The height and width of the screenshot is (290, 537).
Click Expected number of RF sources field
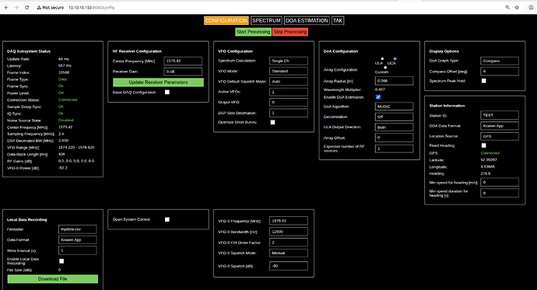[394, 148]
